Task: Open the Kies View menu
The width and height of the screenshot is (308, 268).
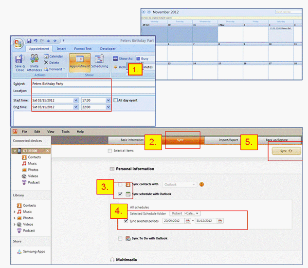Action: [51, 132]
